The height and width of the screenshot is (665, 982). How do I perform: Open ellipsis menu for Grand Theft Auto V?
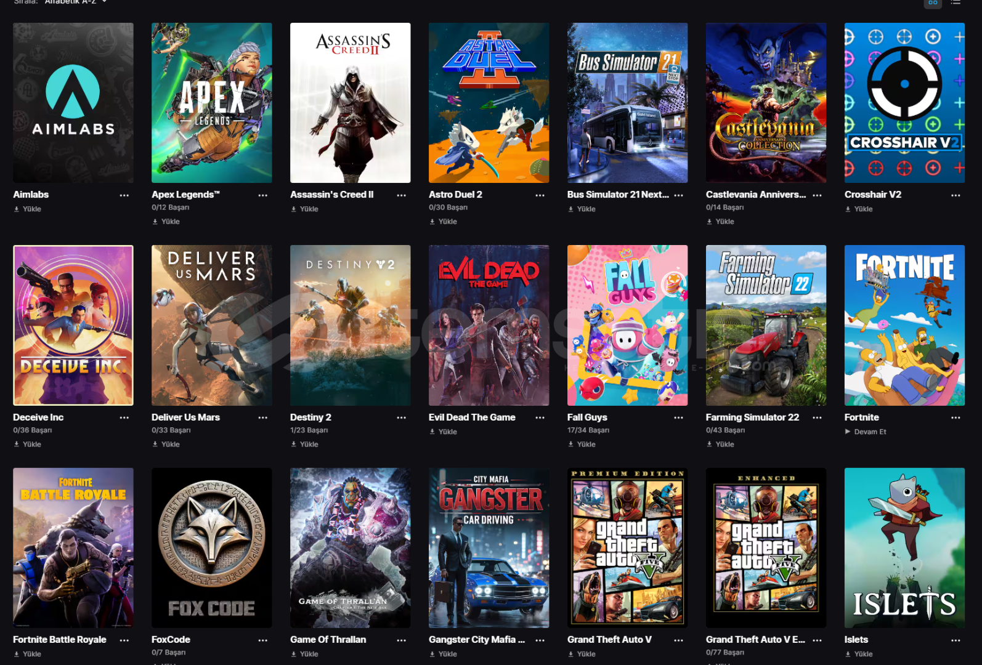pos(678,640)
